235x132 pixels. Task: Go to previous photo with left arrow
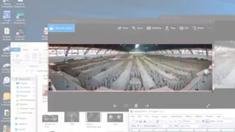coord(115,106)
